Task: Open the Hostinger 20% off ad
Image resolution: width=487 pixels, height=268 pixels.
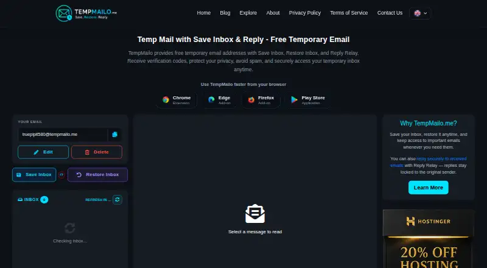Action: tap(429, 239)
